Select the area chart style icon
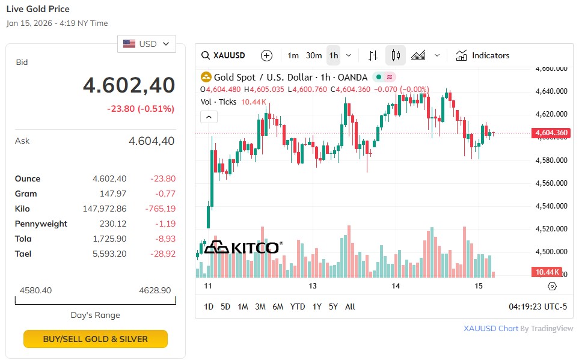This screenshot has width=579, height=360. coord(418,55)
